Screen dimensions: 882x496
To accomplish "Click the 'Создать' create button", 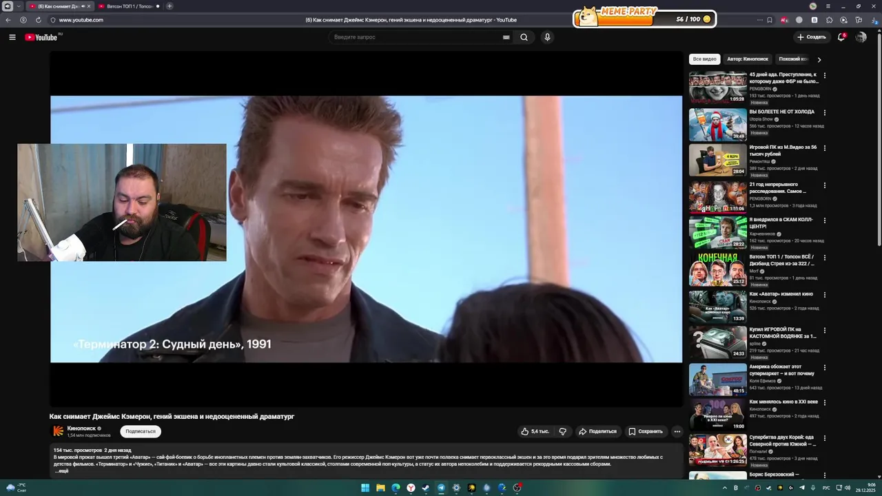I will coord(811,37).
